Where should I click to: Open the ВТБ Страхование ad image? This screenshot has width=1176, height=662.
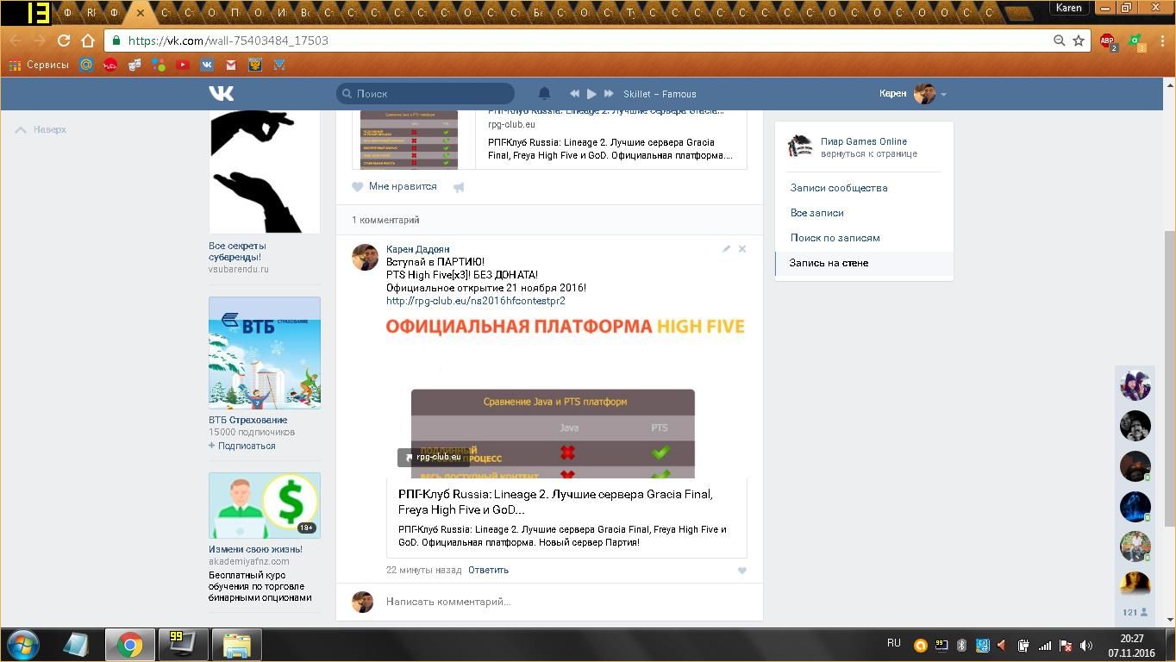pyautogui.click(x=265, y=353)
